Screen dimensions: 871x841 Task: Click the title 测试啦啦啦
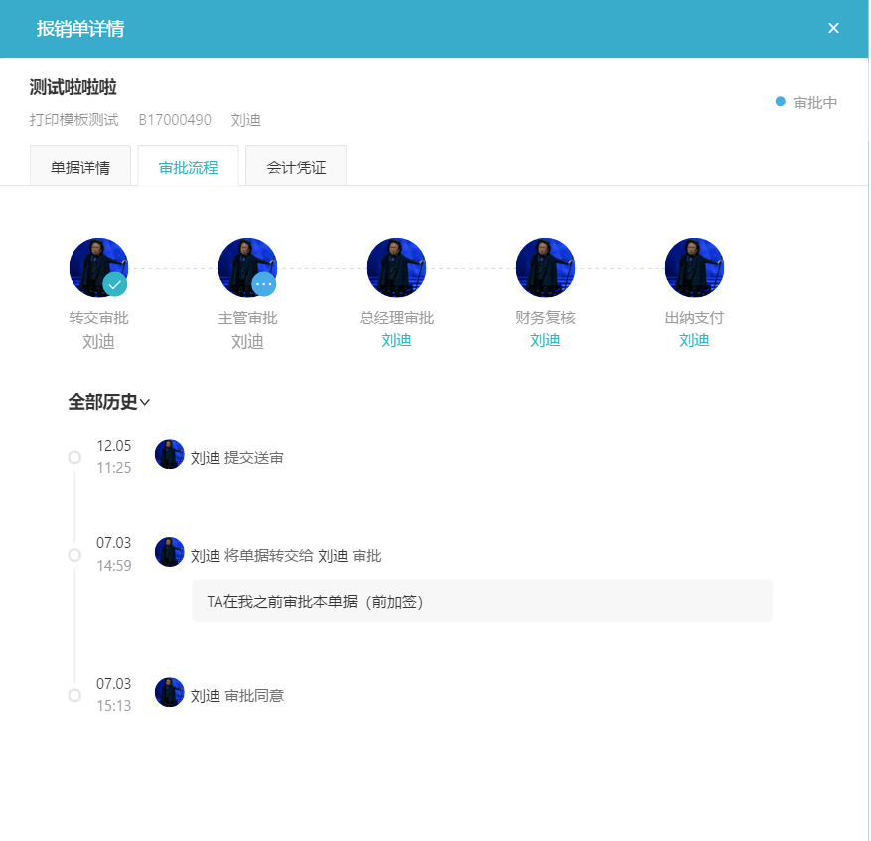[73, 87]
